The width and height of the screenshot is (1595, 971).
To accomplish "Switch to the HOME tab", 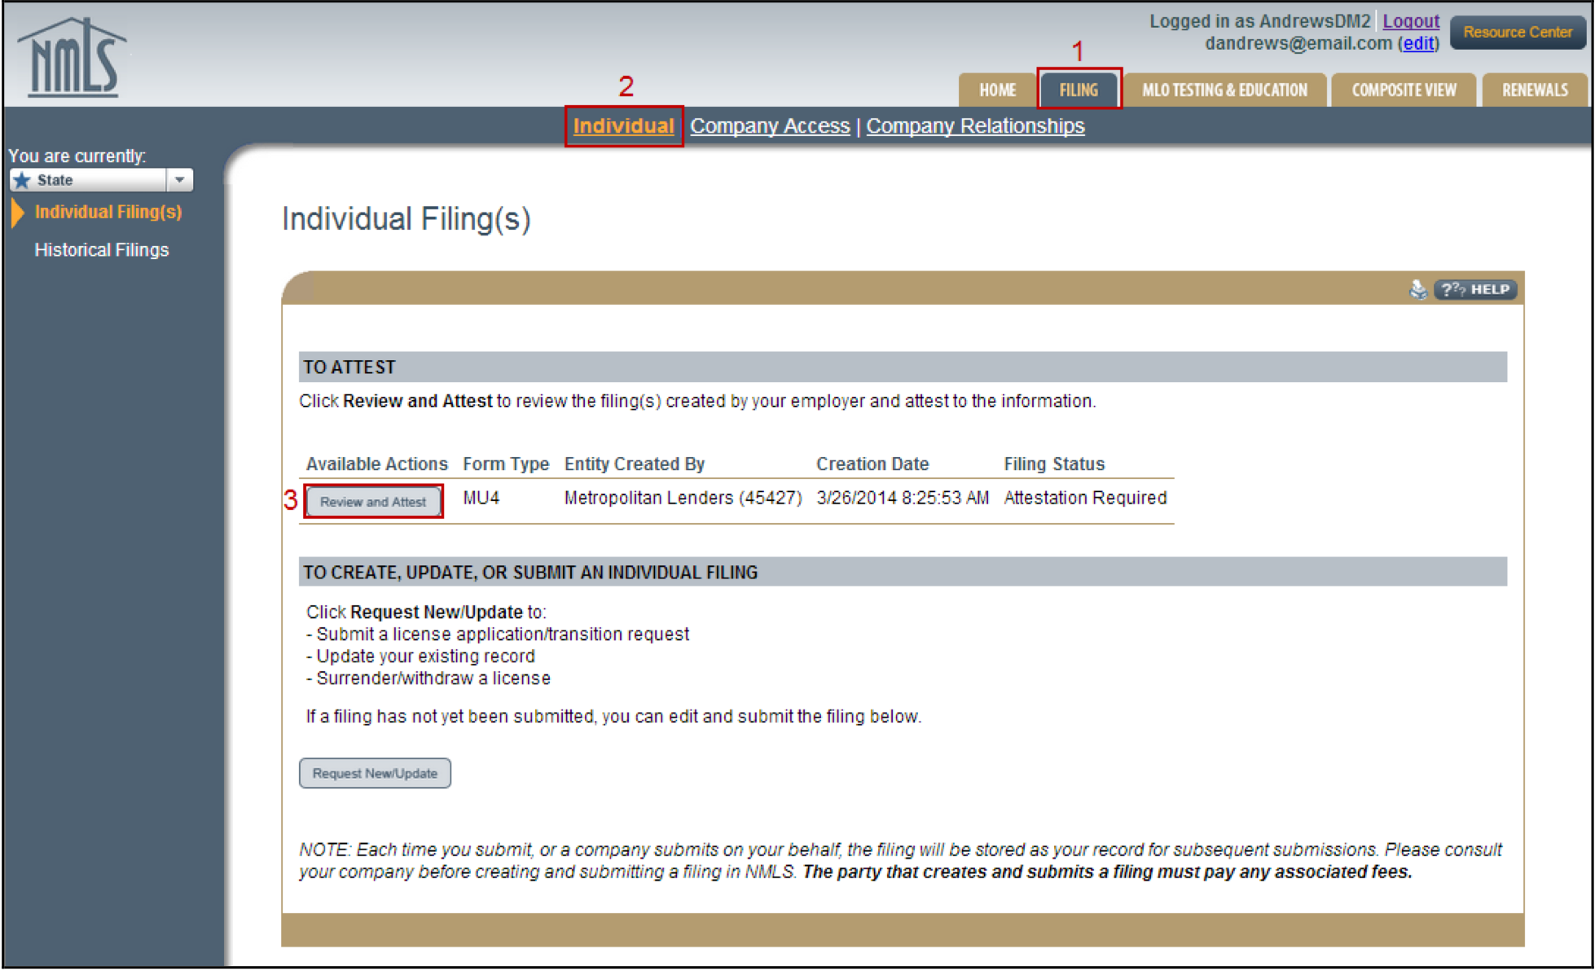I will coord(997,90).
